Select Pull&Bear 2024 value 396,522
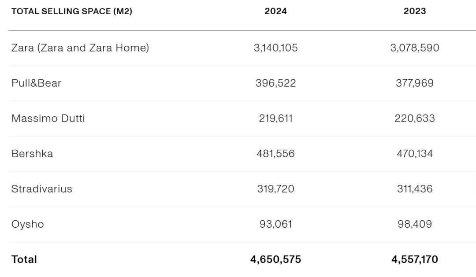This screenshot has width=476, height=277. tap(275, 83)
